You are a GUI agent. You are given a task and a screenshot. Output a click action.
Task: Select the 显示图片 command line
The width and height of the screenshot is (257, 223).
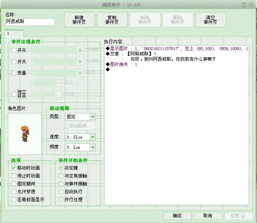(x=177, y=49)
